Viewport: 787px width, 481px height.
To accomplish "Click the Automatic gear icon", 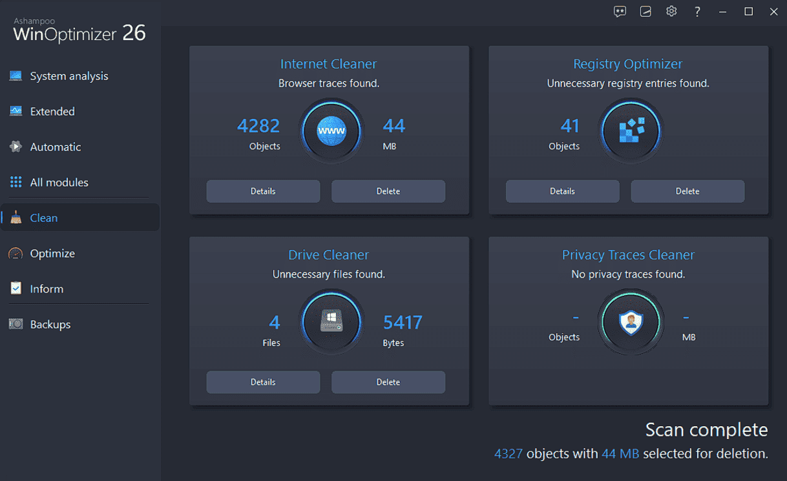I will point(16,147).
